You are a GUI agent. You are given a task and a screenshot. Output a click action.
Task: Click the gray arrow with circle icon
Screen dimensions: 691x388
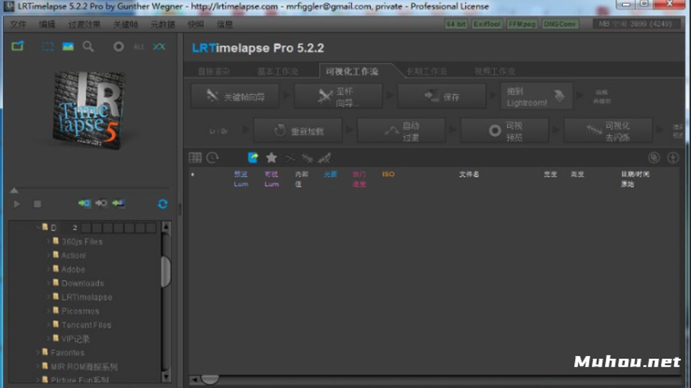point(101,203)
